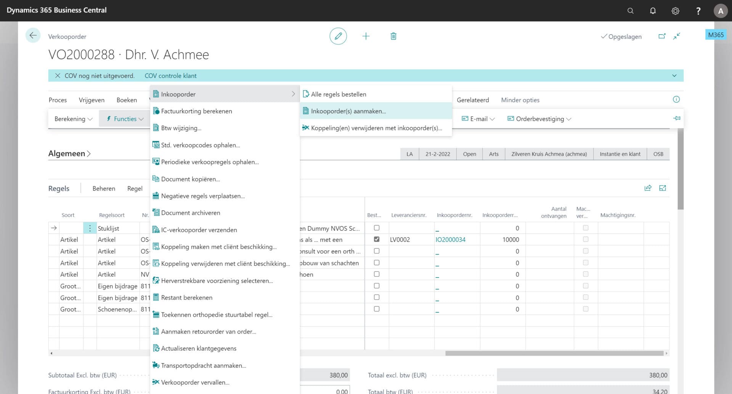Open the Inkooporder submenu

225,94
